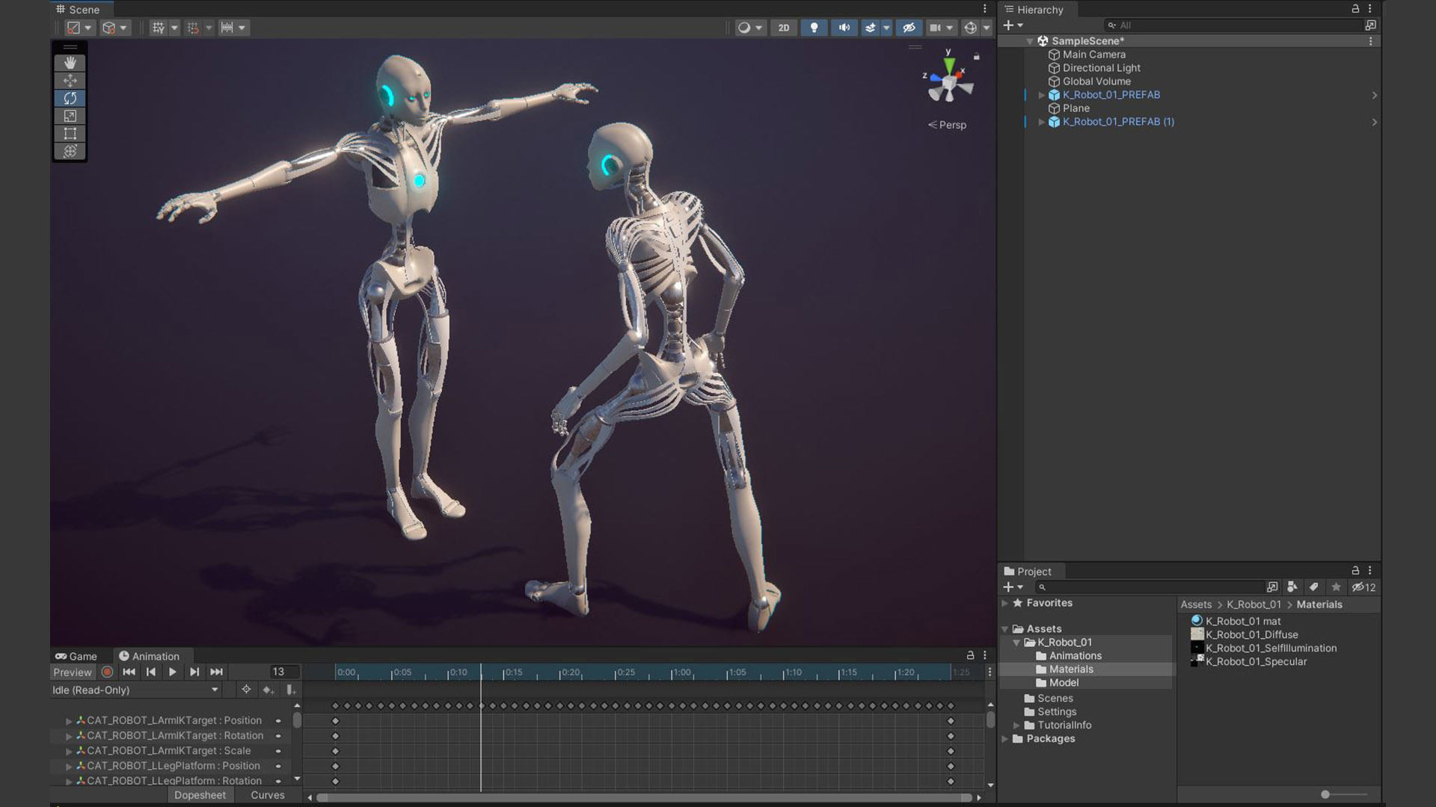
Task: Select the Rotate tool
Action: coord(70,98)
